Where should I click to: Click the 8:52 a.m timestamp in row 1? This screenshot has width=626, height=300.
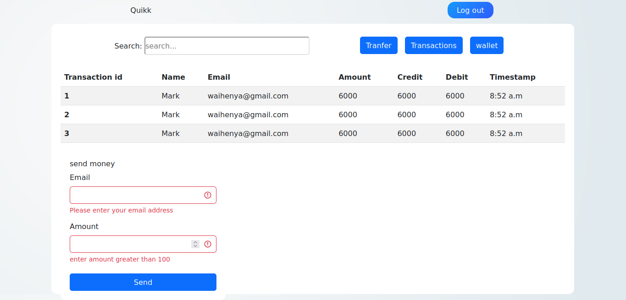point(506,96)
